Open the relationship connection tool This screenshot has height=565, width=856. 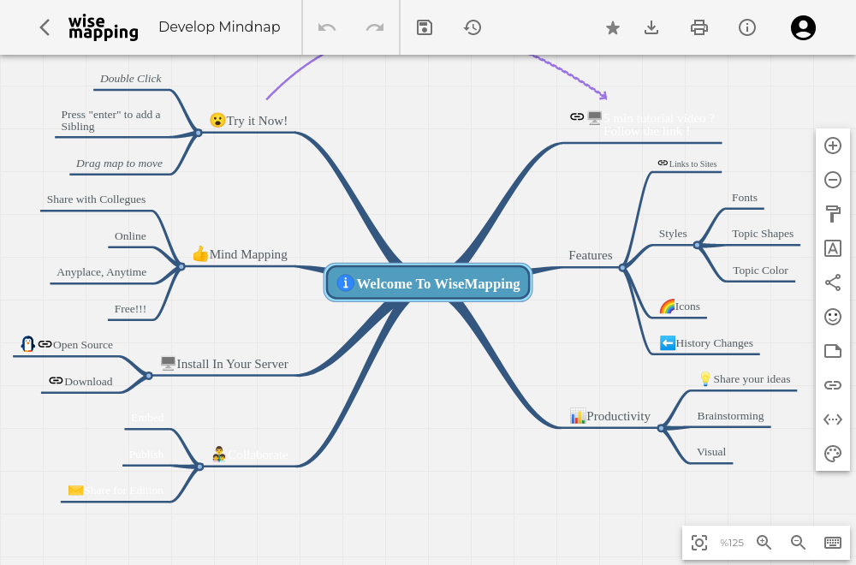click(x=833, y=282)
